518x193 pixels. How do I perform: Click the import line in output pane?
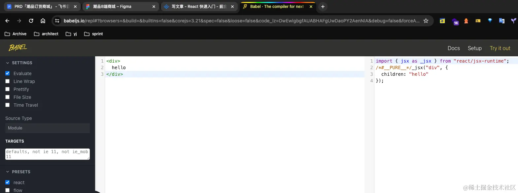click(442, 61)
